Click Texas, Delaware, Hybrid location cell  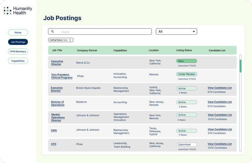click(x=155, y=131)
